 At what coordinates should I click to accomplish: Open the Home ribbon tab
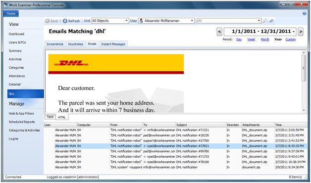[11, 14]
